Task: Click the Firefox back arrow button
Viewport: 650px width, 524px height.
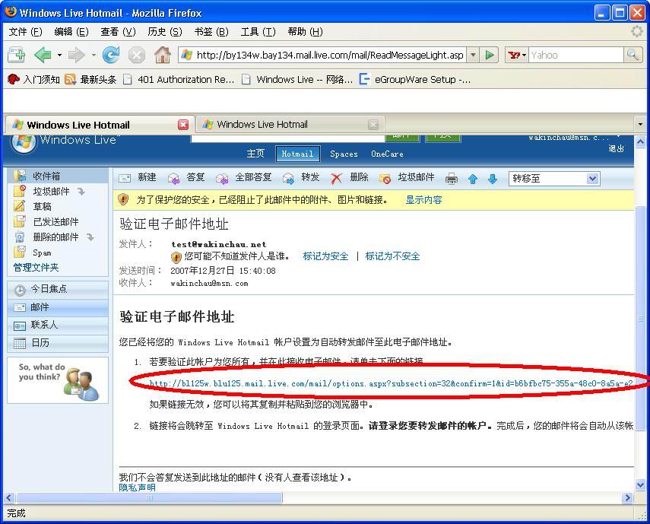Action: (43, 55)
